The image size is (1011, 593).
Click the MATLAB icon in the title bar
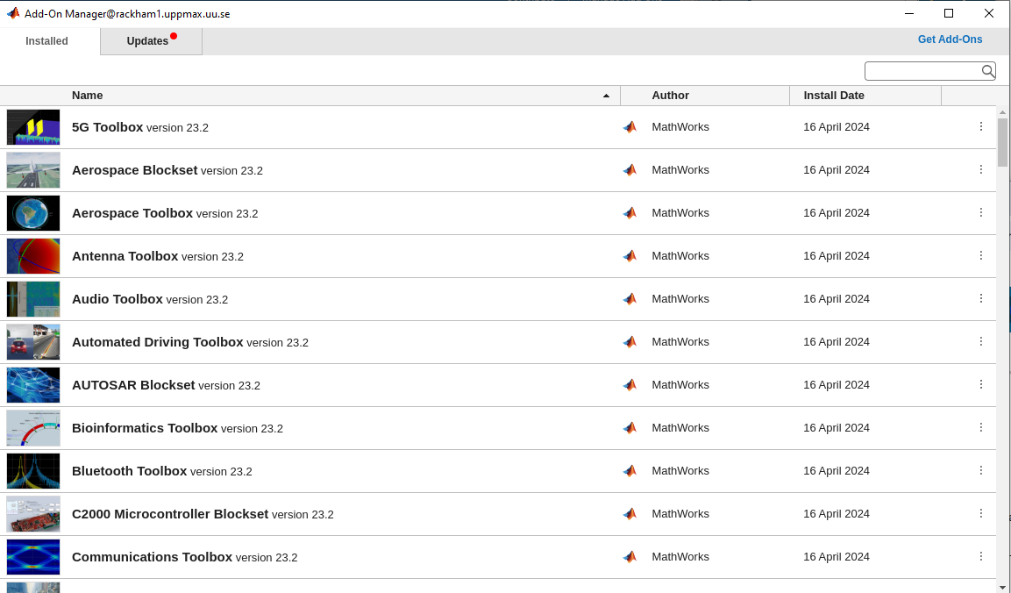pos(13,13)
